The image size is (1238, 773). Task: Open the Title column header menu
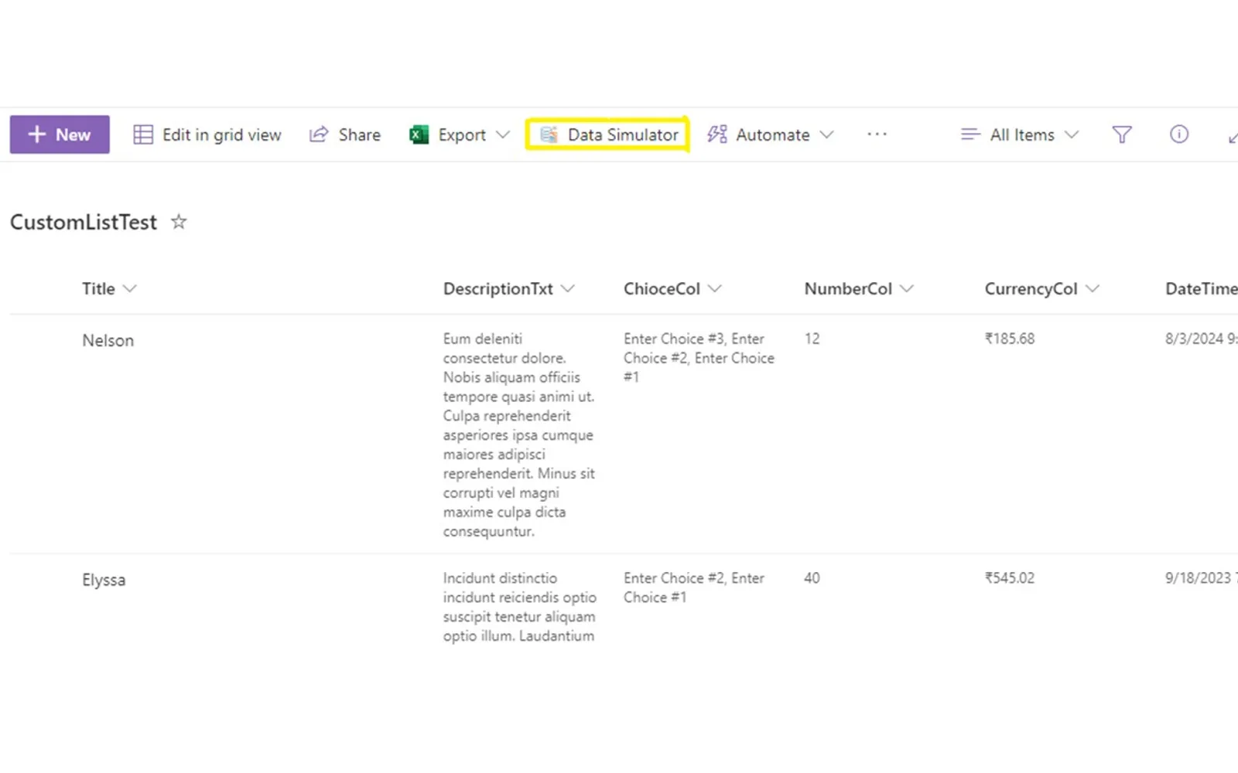(x=109, y=288)
